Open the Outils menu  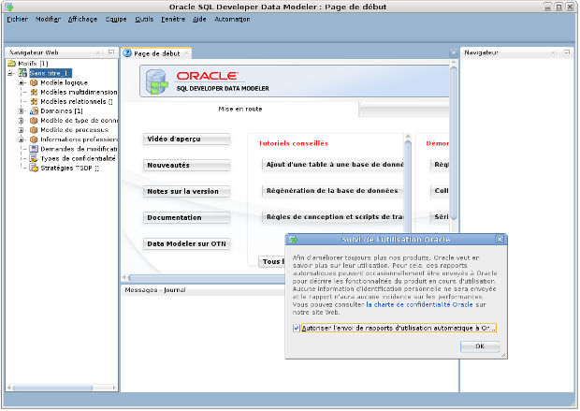[x=144, y=20]
